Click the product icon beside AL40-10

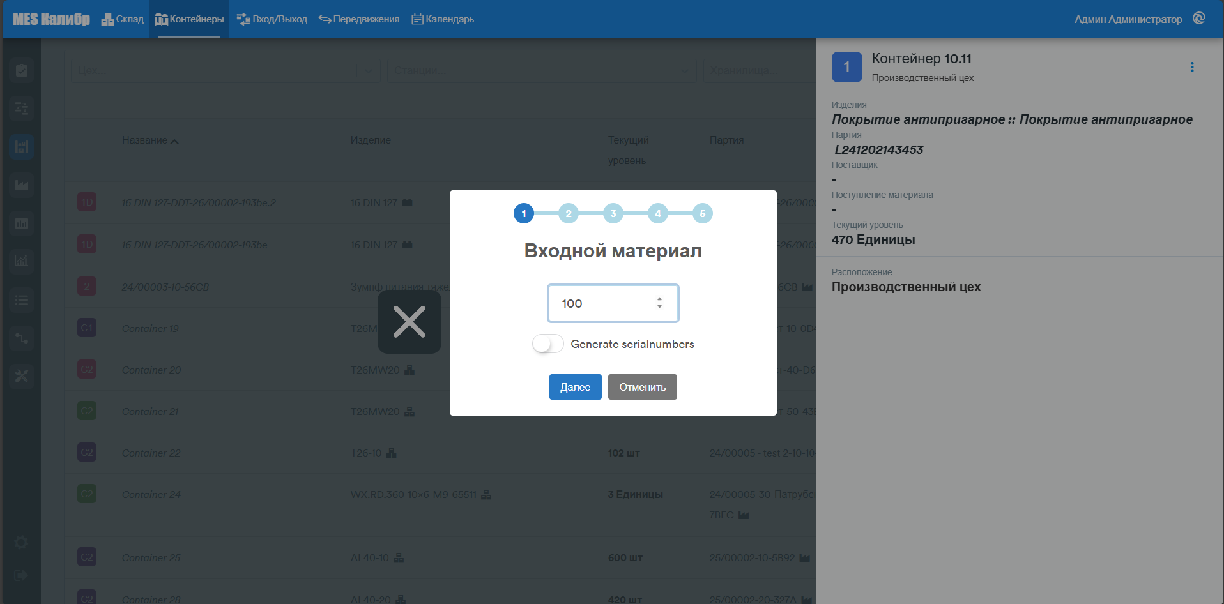pyautogui.click(x=399, y=557)
